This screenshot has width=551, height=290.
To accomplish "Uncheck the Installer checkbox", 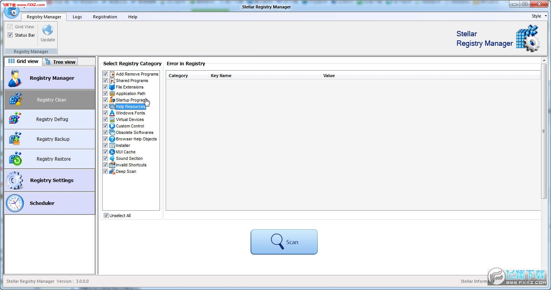I will pos(106,145).
